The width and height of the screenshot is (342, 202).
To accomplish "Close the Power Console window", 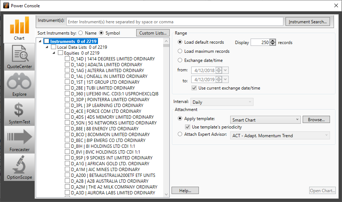I will [x=336, y=5].
